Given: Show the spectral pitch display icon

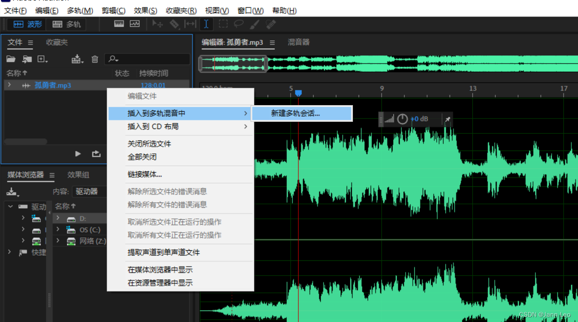Looking at the screenshot, I should 135,23.
